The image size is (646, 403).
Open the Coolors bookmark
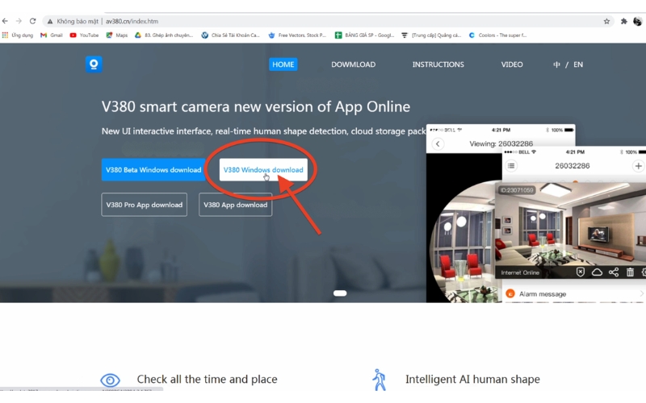pyautogui.click(x=497, y=35)
